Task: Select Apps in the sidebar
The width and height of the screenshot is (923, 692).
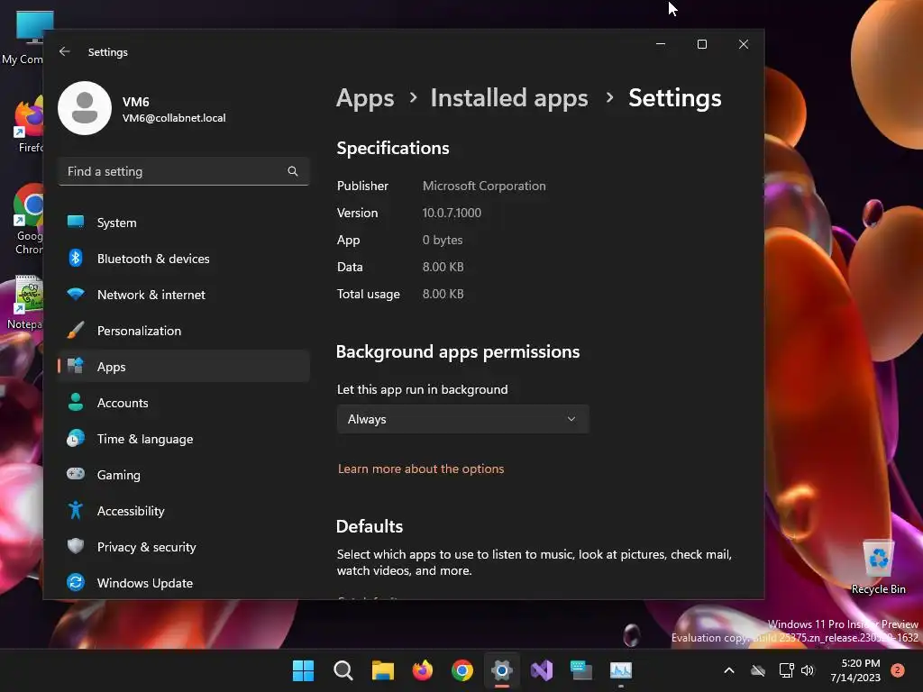Action: coord(184,367)
